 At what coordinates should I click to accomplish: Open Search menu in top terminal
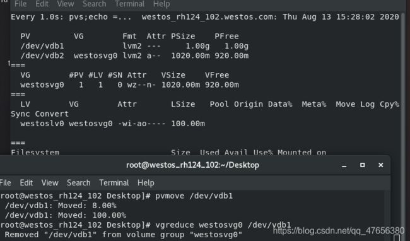[94, 4]
